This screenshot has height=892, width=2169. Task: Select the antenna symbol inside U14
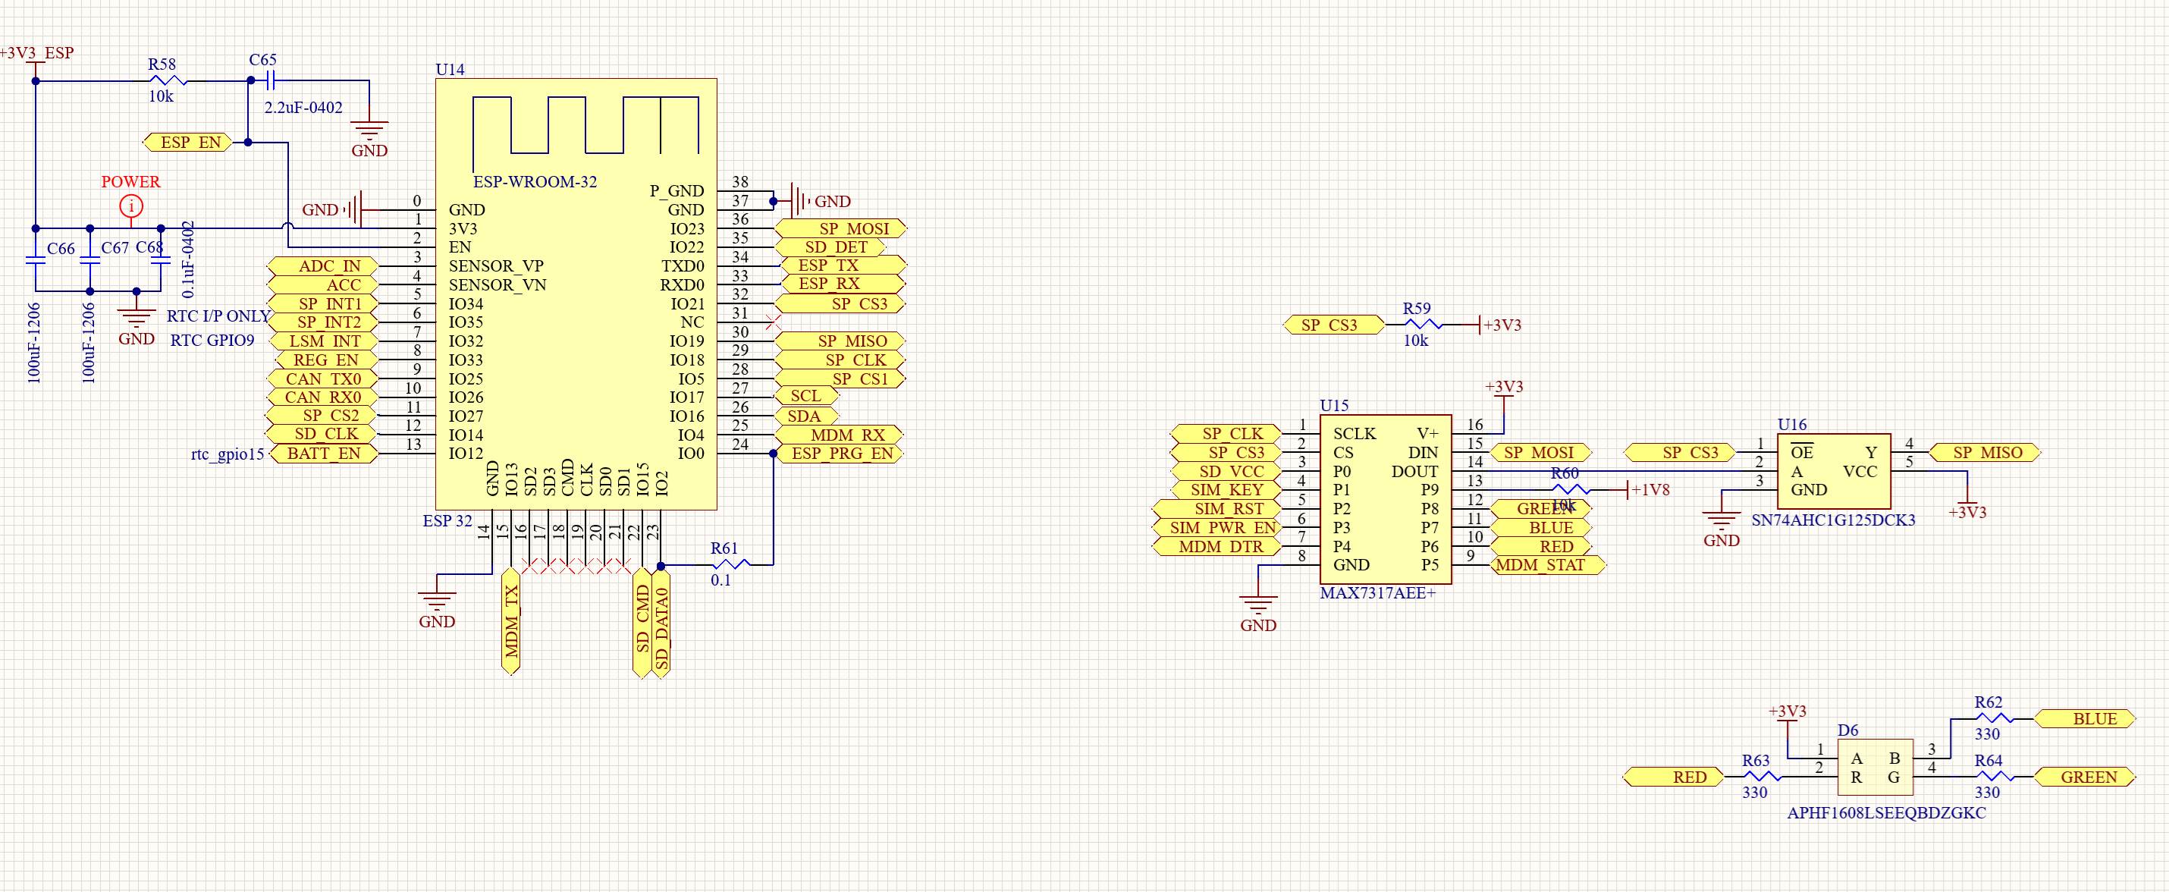tap(585, 127)
